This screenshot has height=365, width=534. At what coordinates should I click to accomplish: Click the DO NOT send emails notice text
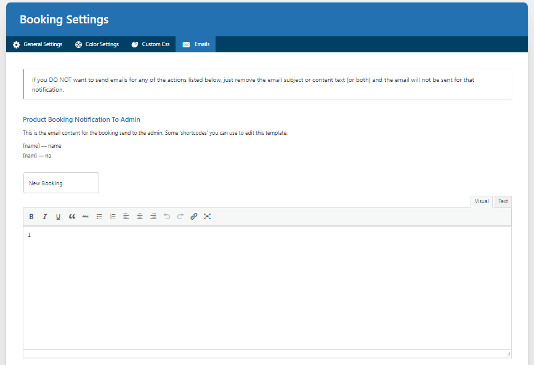(253, 84)
